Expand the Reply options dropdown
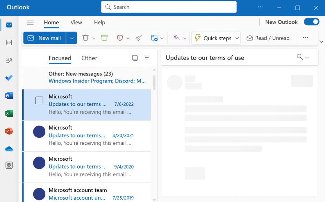Image resolution: width=325 pixels, height=202 pixels. [185, 38]
